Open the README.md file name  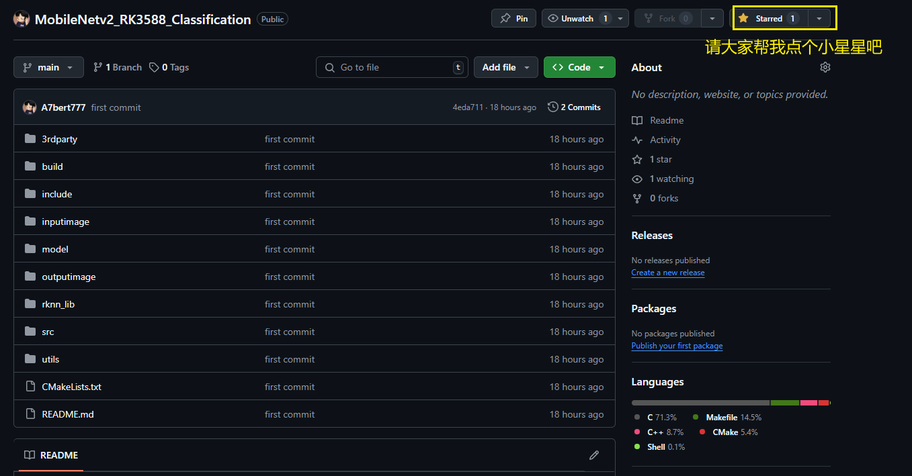pos(68,414)
